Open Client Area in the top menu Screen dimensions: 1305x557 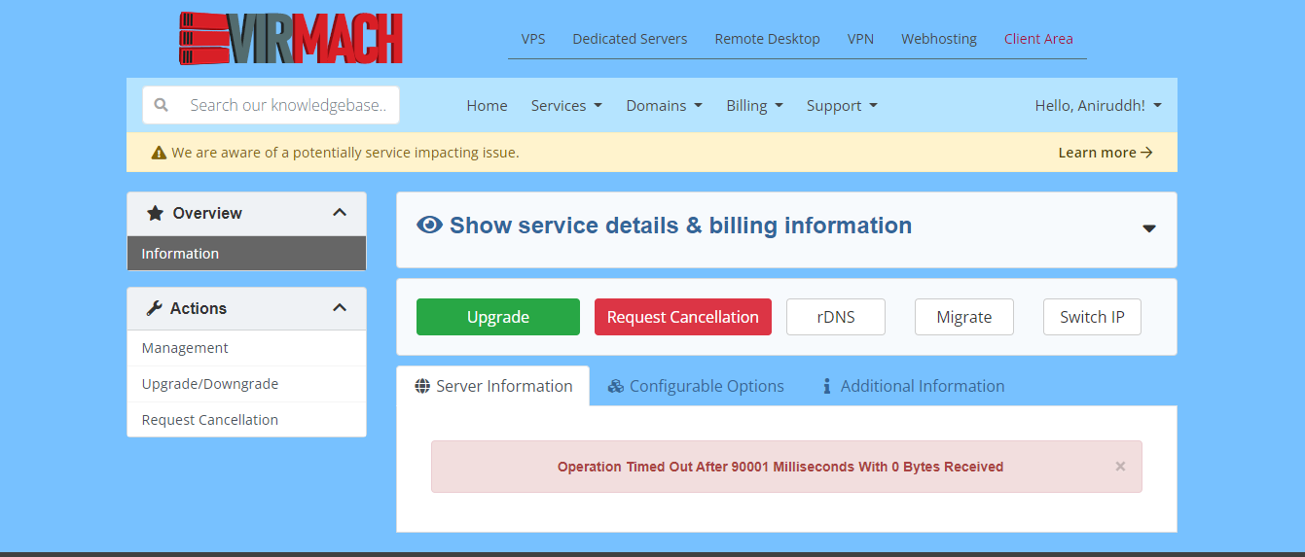tap(1038, 39)
